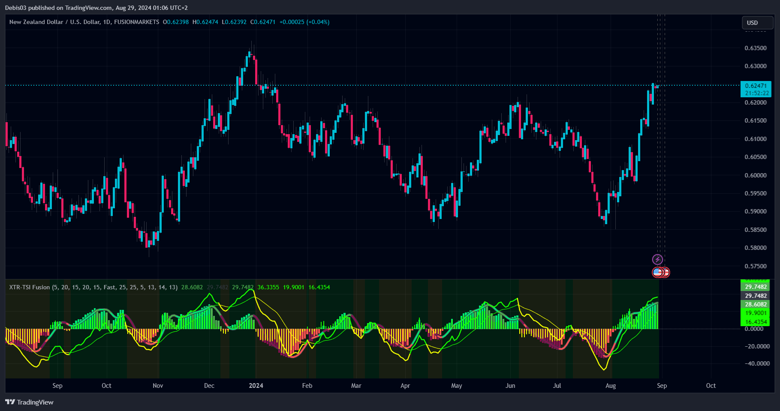Click the Aug label on time axis

point(611,386)
